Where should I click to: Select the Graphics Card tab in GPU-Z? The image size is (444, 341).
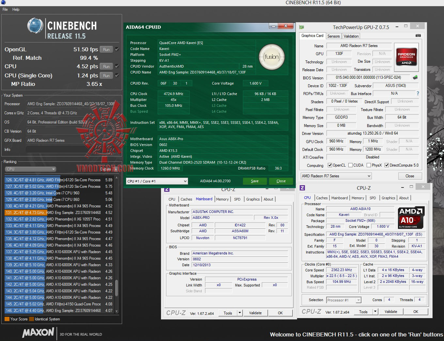[x=312, y=36]
